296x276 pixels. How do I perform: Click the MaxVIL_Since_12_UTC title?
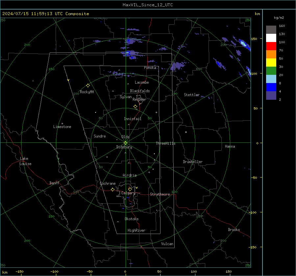148,5
